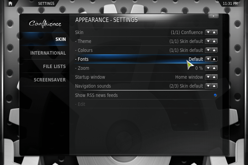
Task: Click the Skin down arrow
Action: click(208, 32)
